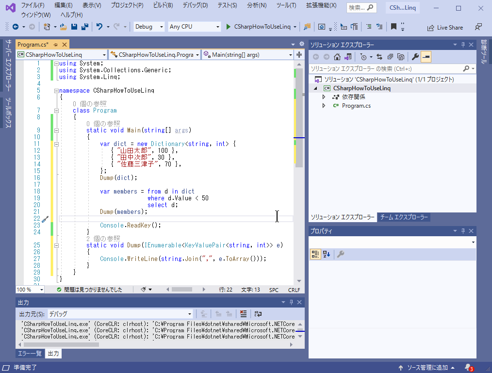Click the Alphabetical sort icon in Properties

327,254
